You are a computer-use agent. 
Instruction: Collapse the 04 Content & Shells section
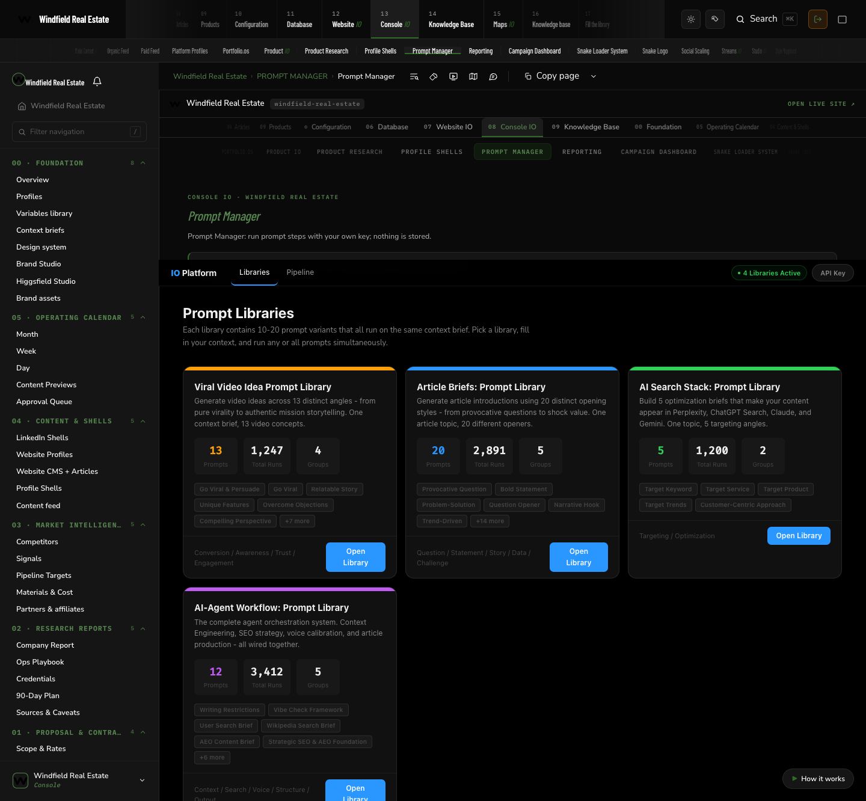pos(143,421)
